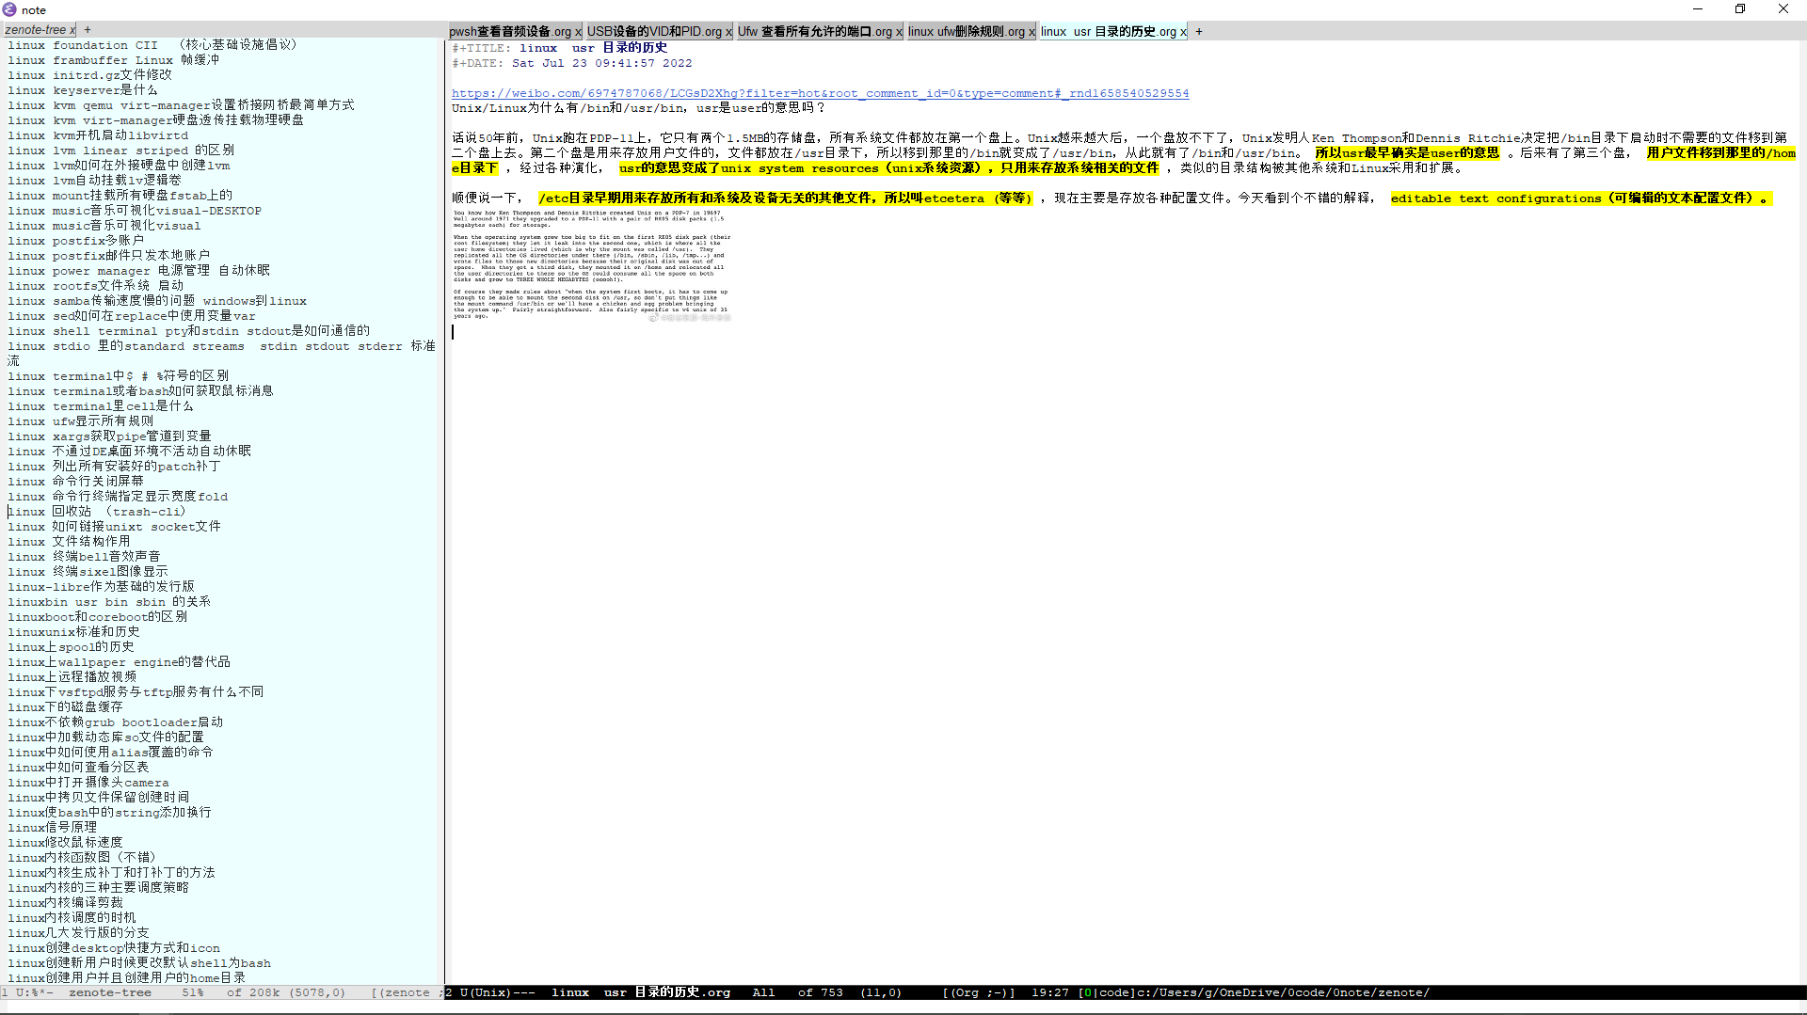The width and height of the screenshot is (1807, 1015).
Task: Open note 'linux 终端sixel图像显示'
Action: coord(88,572)
